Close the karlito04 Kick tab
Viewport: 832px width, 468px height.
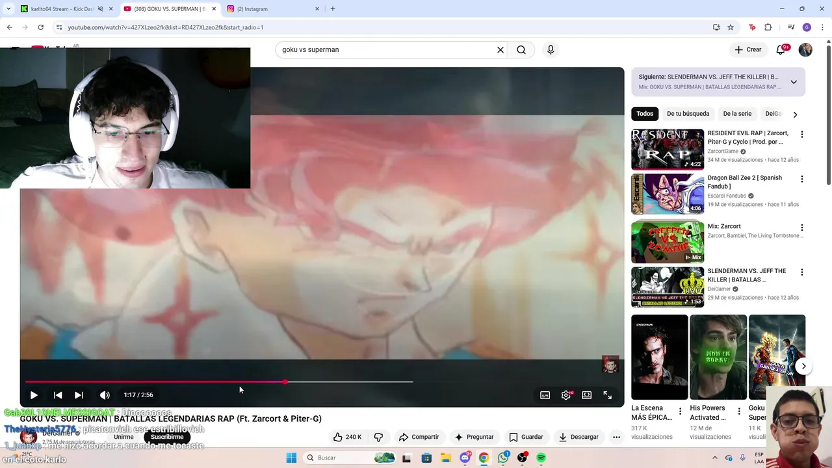(x=110, y=9)
